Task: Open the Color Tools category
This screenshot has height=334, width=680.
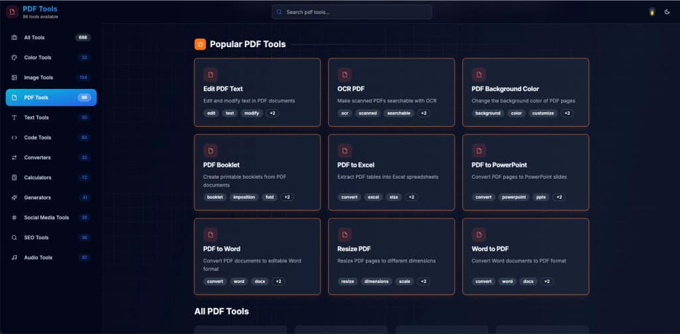Action: pos(51,58)
